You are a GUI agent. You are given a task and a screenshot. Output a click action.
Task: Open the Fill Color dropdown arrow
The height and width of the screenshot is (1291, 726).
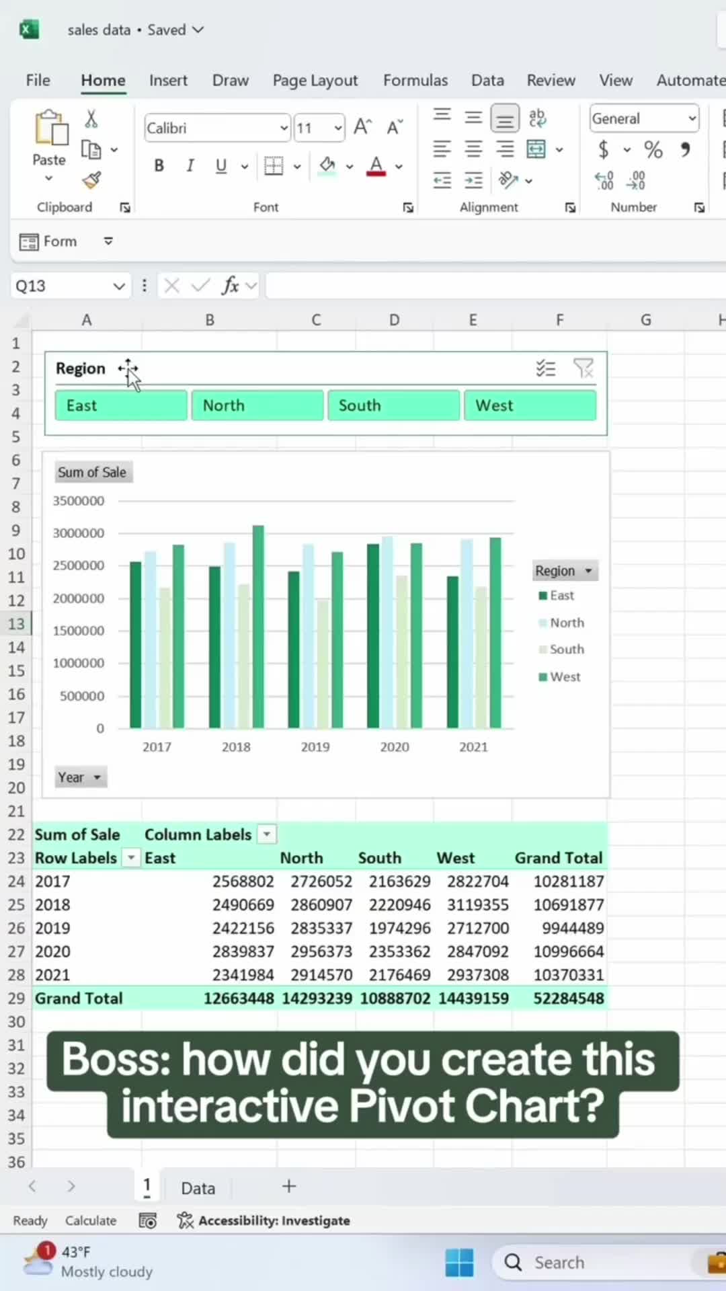tap(350, 167)
